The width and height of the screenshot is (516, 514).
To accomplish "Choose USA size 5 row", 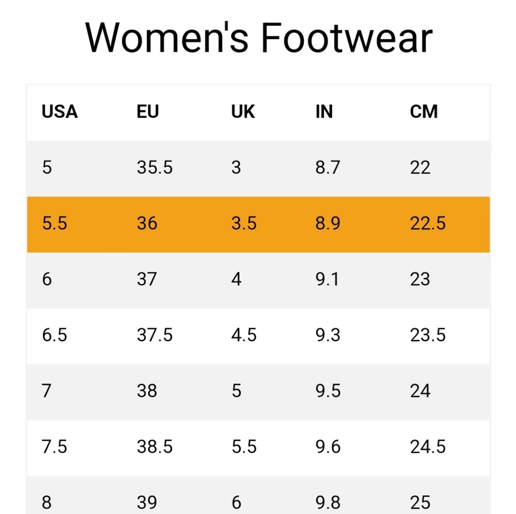I will pos(259,169).
